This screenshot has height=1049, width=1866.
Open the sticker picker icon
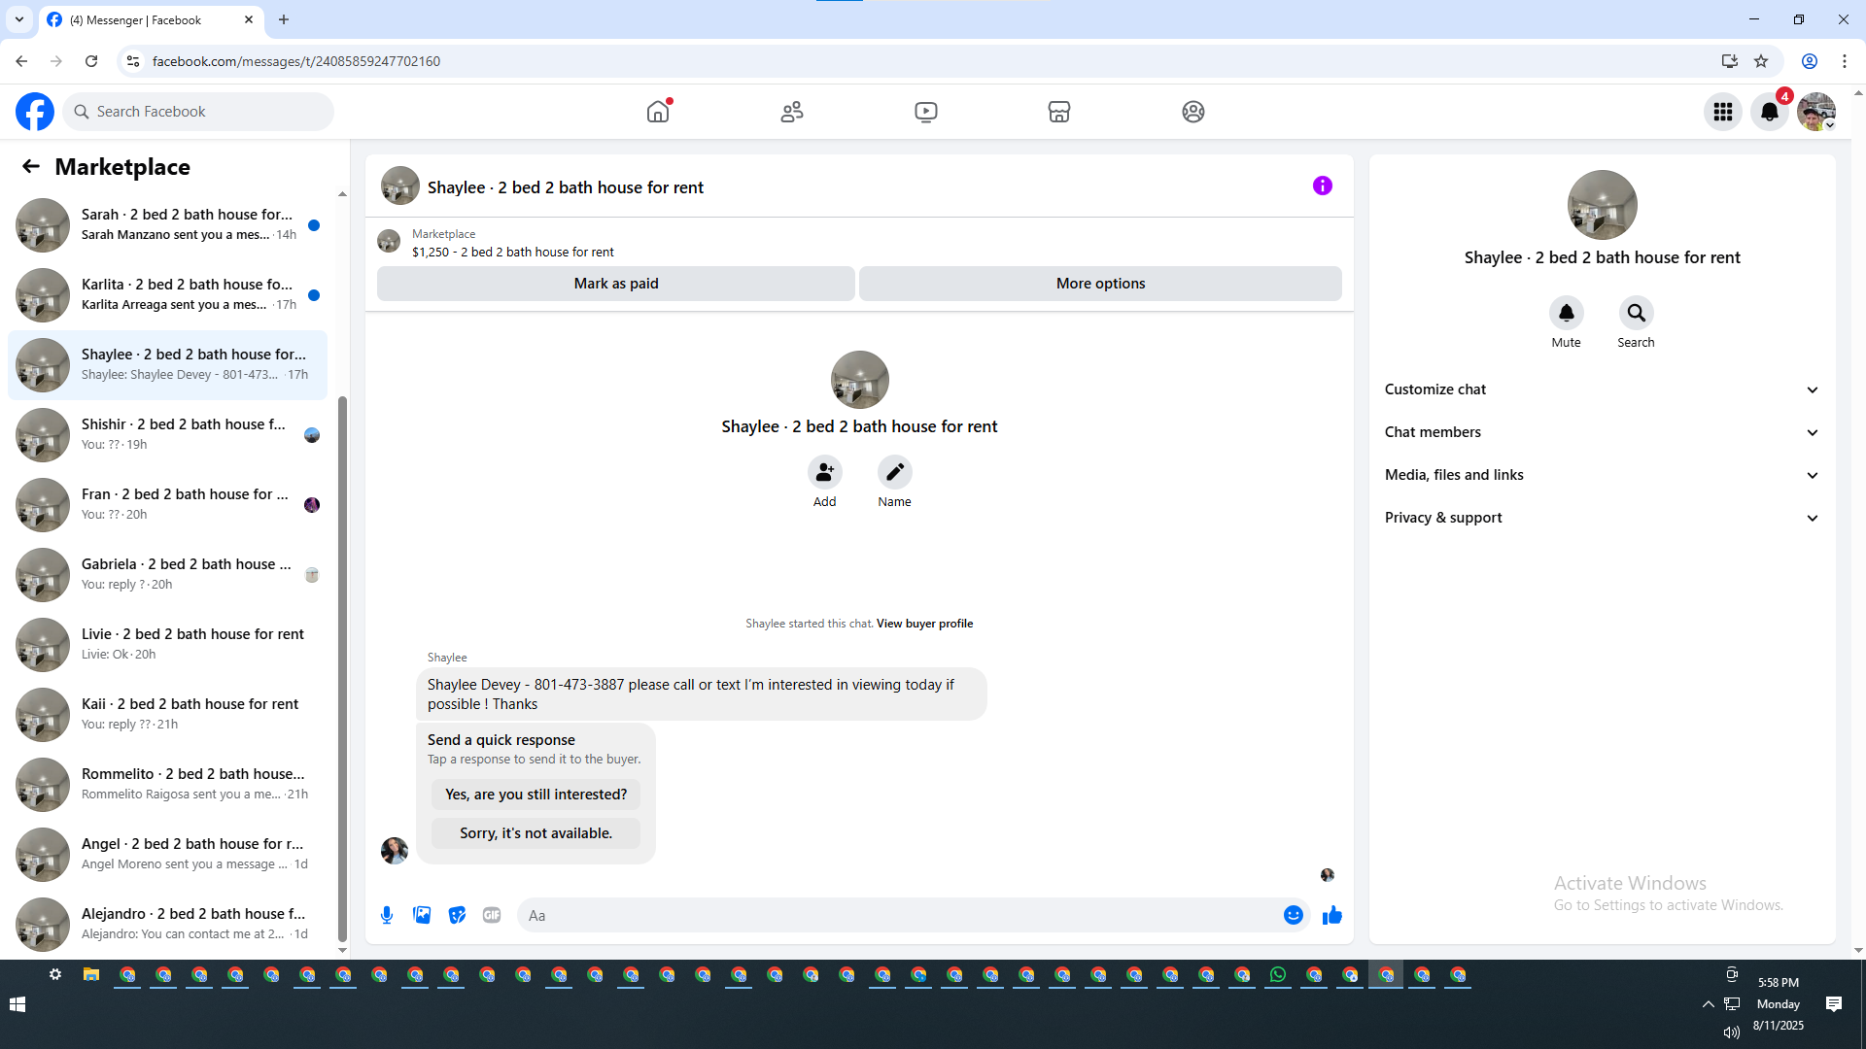pyautogui.click(x=457, y=915)
